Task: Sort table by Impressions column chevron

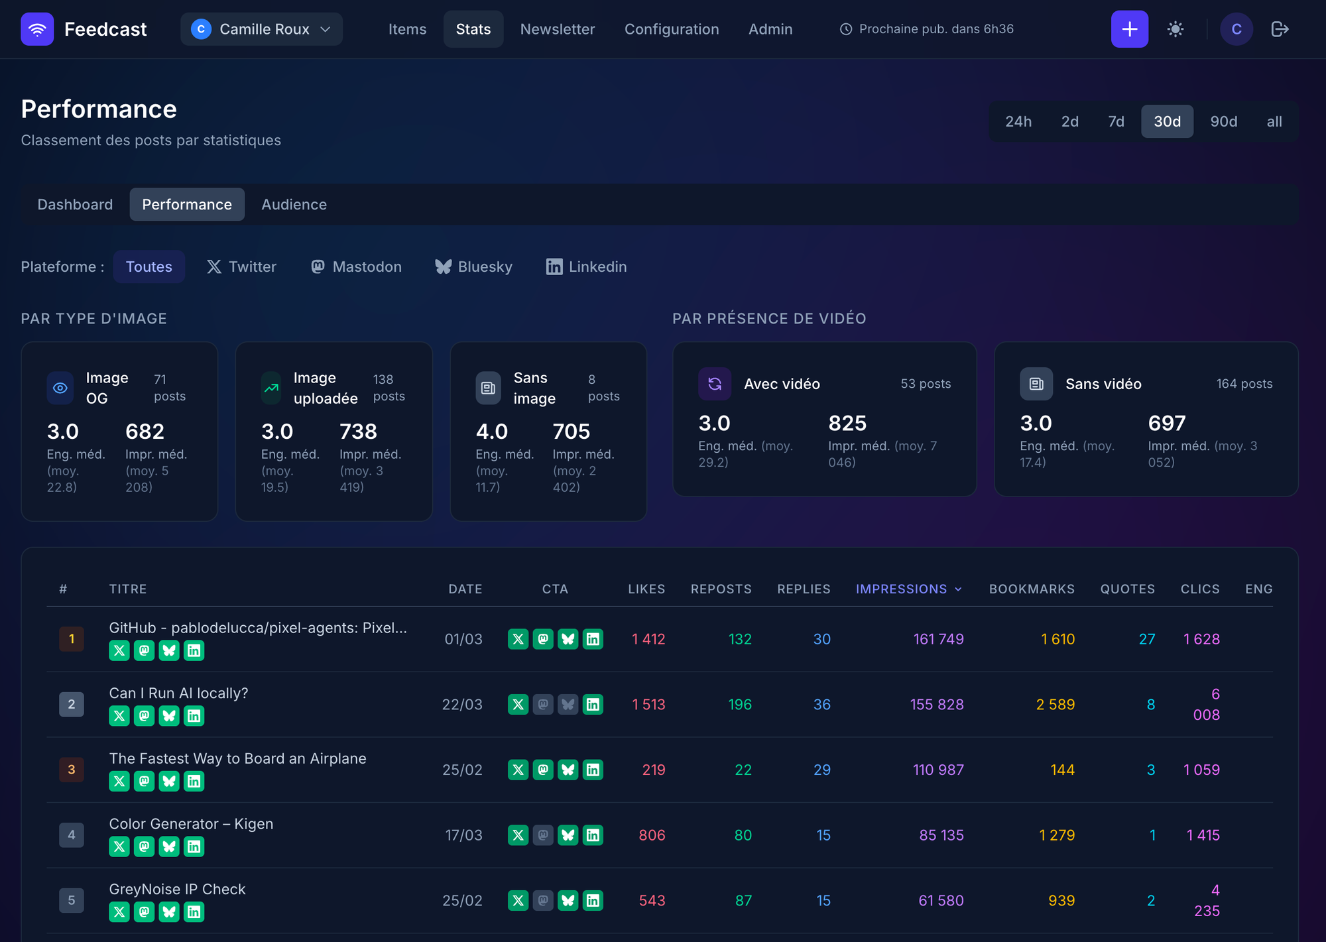Action: tap(958, 589)
